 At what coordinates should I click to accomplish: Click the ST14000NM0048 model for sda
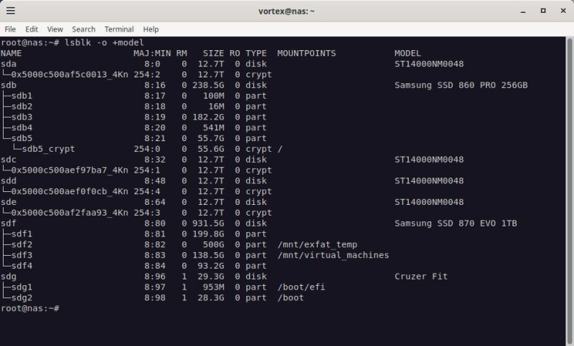pyautogui.click(x=429, y=64)
